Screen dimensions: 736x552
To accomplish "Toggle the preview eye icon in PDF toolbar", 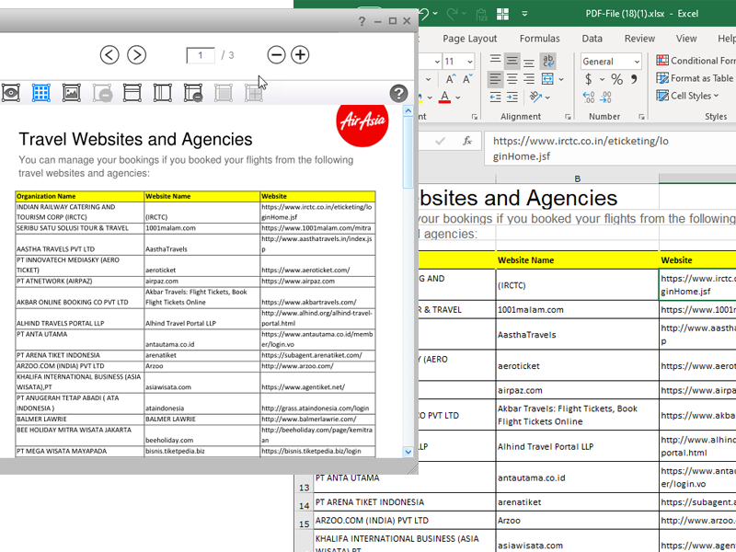I will [x=10, y=93].
